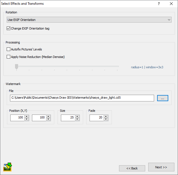The width and height of the screenshot is (178, 175).
Task: Return to previous step with << Back
Action: (132, 168)
